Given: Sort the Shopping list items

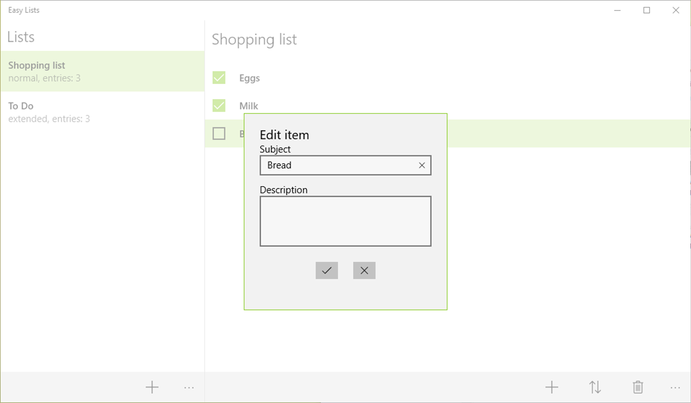Looking at the screenshot, I should click(595, 387).
